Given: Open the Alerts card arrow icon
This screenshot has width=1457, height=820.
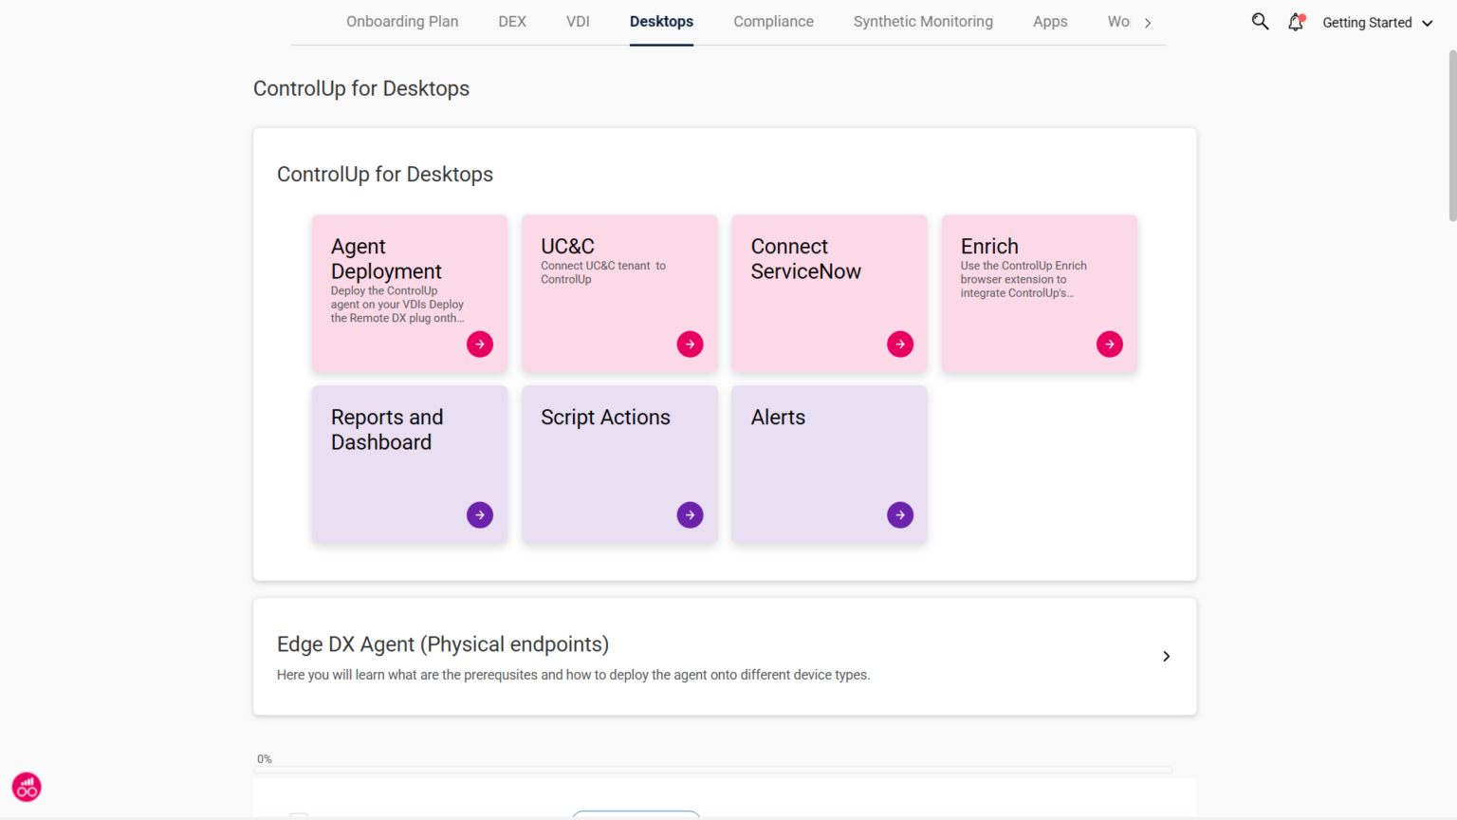Looking at the screenshot, I should (899, 514).
